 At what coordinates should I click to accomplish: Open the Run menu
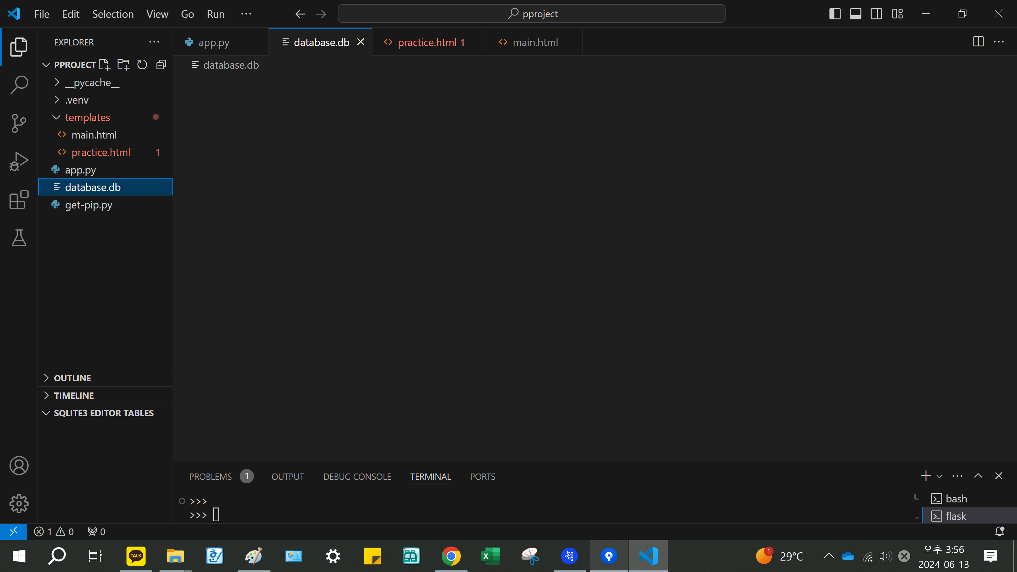pos(215,14)
